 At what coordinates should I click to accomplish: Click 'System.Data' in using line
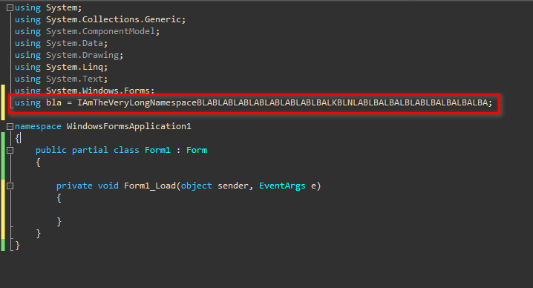coord(75,43)
